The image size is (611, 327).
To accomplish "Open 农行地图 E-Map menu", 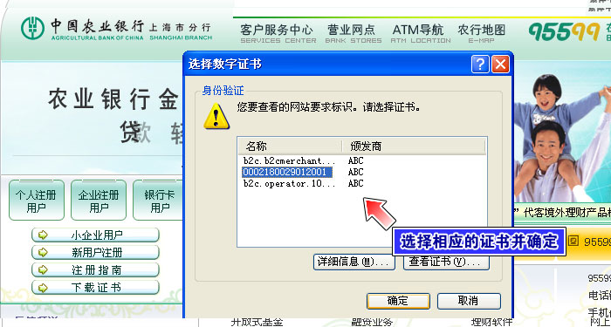I will (x=481, y=34).
